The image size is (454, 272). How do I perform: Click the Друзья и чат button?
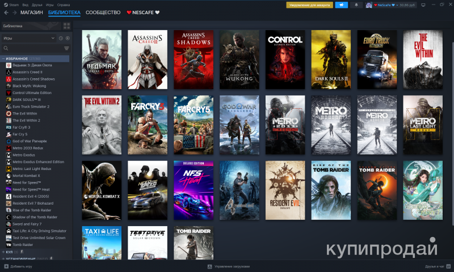click(x=438, y=266)
